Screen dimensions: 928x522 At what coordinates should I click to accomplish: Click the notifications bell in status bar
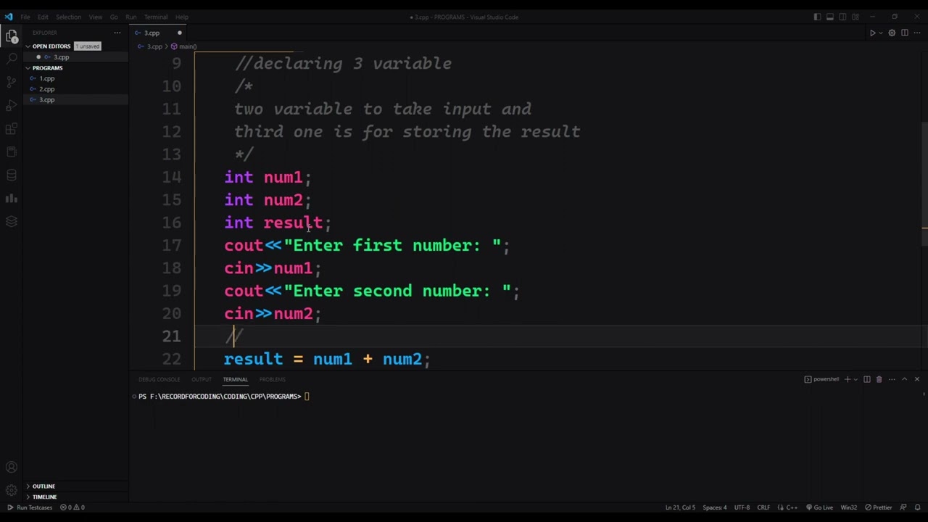(917, 507)
